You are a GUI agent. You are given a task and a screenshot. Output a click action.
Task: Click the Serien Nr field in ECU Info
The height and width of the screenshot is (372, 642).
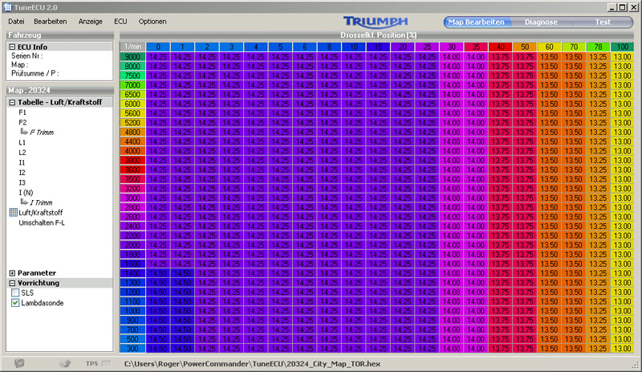point(27,55)
